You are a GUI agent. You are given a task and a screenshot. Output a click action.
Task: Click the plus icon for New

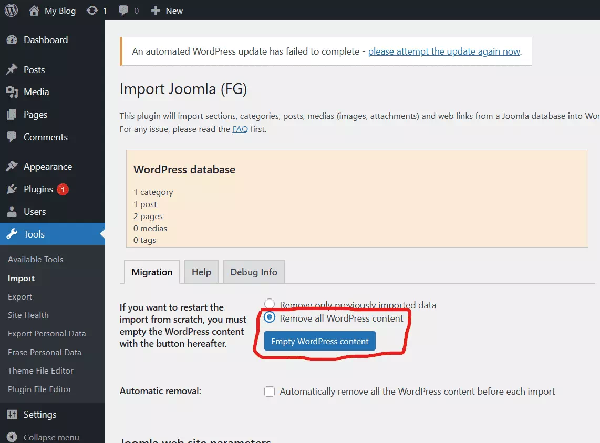click(x=155, y=11)
